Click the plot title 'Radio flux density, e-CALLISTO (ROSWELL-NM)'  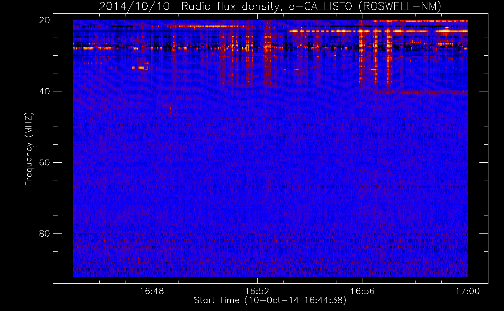311,6
